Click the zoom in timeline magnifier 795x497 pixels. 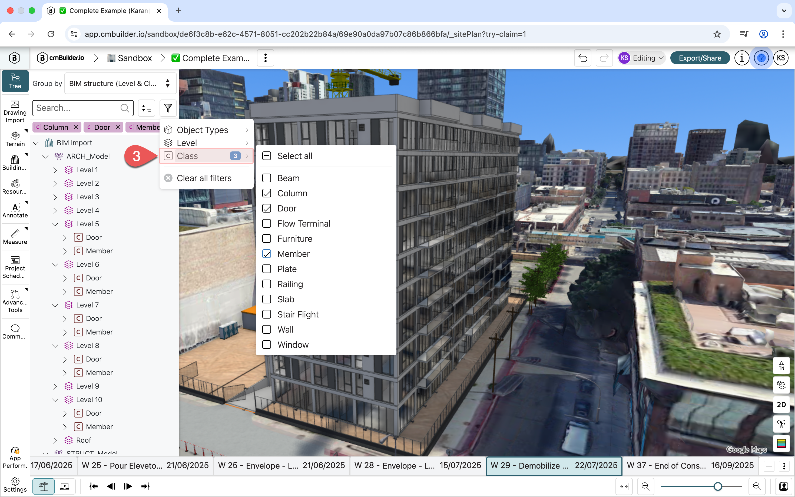[757, 486]
